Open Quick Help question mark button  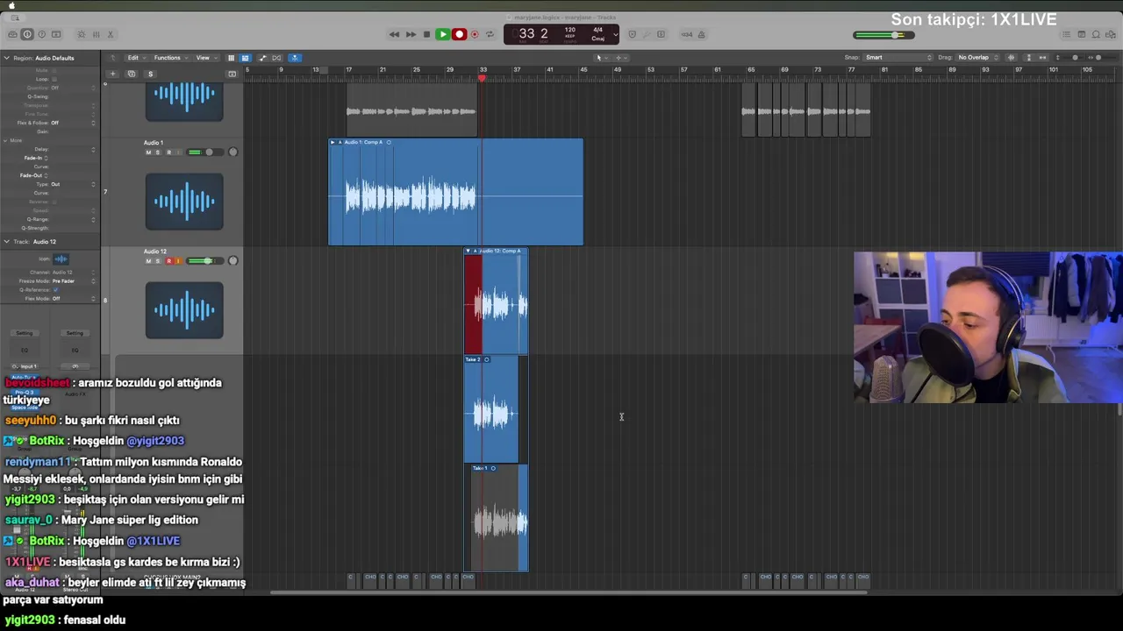point(41,34)
